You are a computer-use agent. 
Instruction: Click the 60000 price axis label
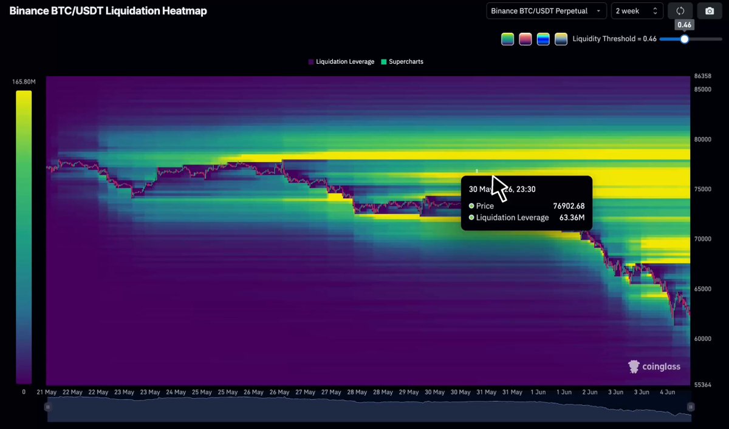click(x=702, y=339)
